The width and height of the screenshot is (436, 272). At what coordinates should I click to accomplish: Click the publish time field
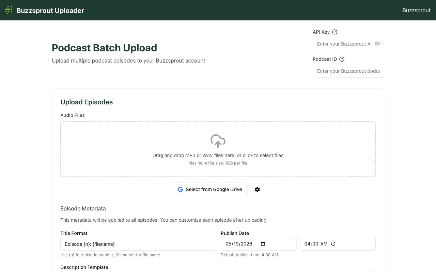(x=338, y=244)
